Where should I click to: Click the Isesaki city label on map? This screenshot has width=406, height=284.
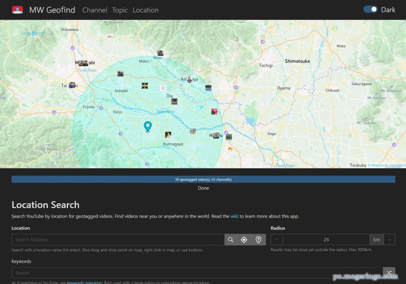121,90
